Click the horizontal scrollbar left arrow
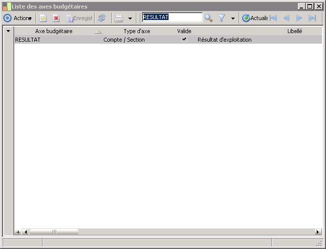 click(x=26, y=232)
